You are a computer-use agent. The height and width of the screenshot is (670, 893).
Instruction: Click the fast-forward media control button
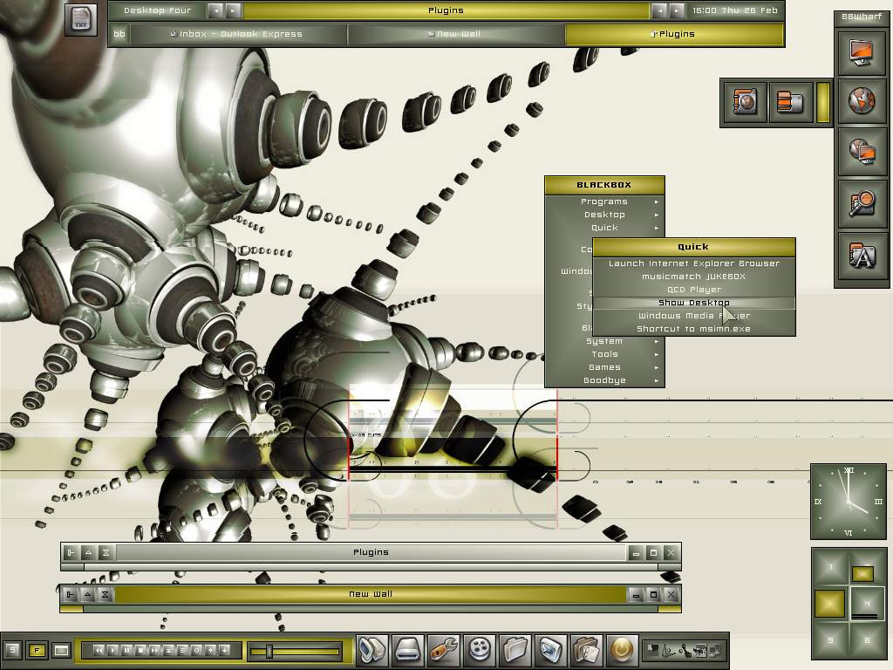154,650
